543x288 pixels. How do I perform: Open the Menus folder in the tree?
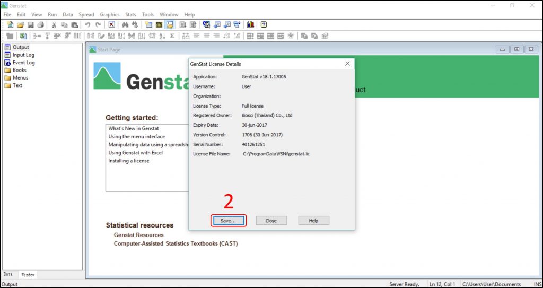[21, 77]
